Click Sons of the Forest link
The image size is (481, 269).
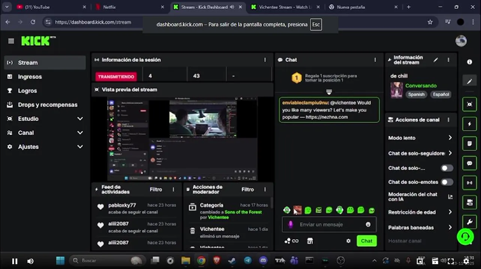click(243, 212)
